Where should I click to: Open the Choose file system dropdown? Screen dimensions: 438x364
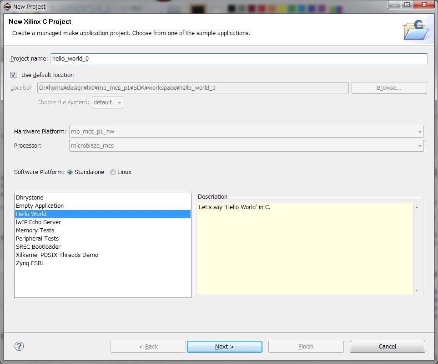(107, 103)
